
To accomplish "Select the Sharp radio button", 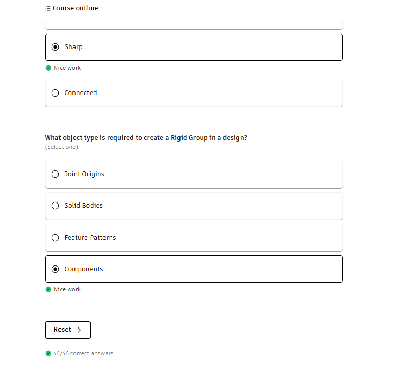I will (55, 47).
